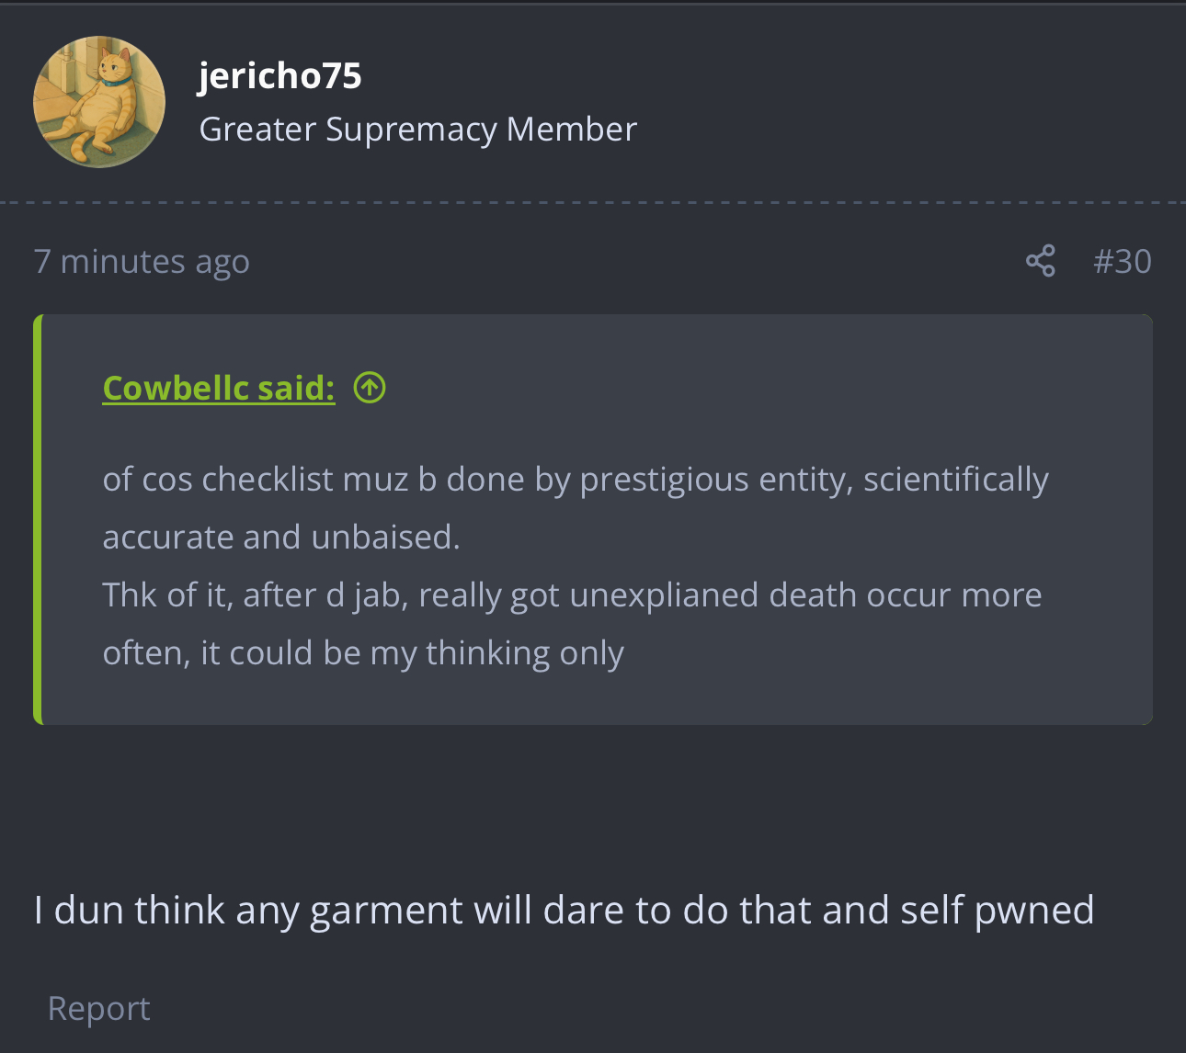Click the up-arrow icon beside Cowbellc said
Image resolution: width=1186 pixels, height=1053 pixels.
(x=370, y=388)
